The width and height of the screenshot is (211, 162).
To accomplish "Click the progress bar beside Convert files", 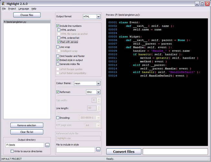I will [175, 152].
